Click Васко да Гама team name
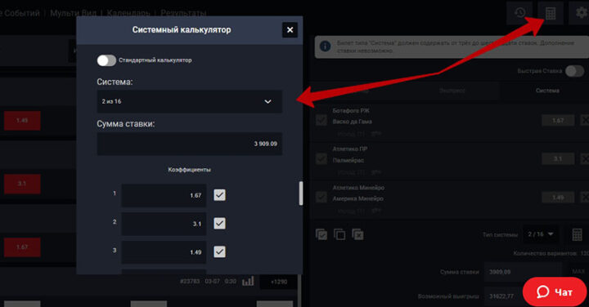589x307 pixels. [x=352, y=122]
